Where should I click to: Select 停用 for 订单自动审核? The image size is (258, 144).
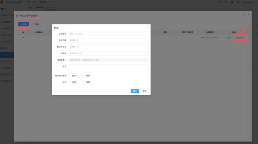pos(87,76)
